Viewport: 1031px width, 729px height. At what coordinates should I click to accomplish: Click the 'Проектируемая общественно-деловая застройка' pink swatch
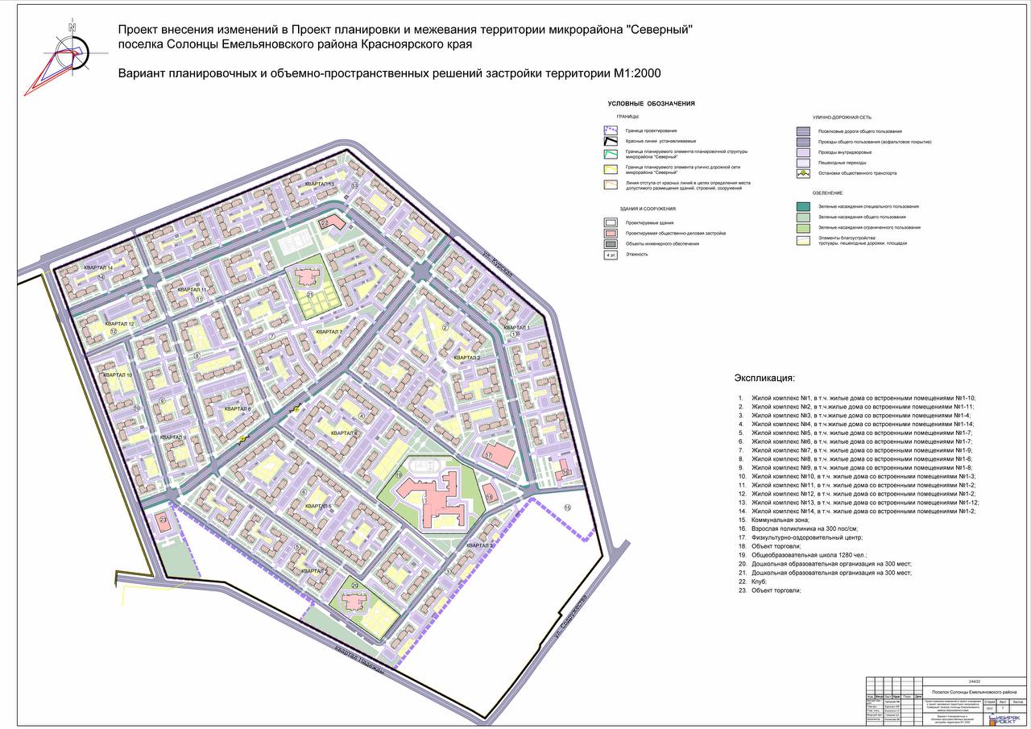coord(611,233)
